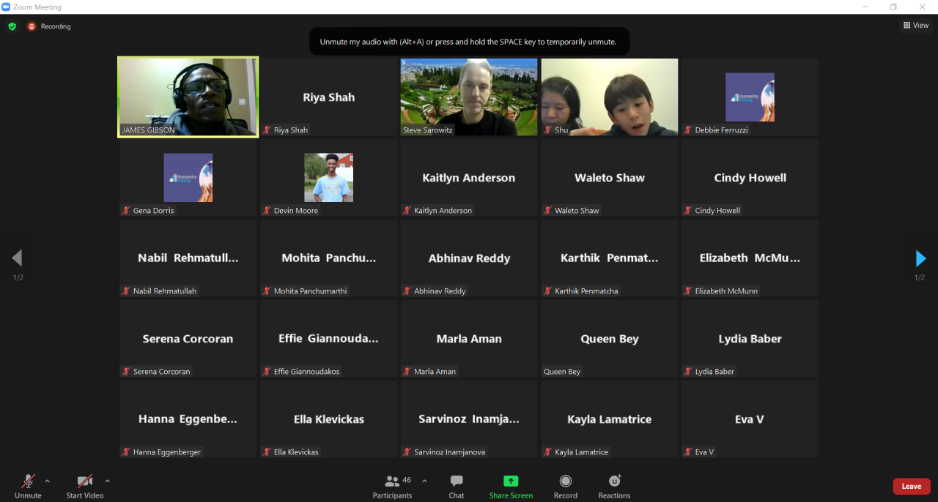The width and height of the screenshot is (938, 502).
Task: Click the Karthik Penmatcha name label
Action: pyautogui.click(x=586, y=291)
